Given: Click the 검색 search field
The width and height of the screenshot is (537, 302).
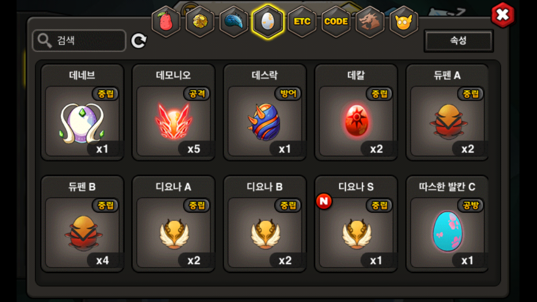Looking at the screenshot, I should click(x=79, y=41).
